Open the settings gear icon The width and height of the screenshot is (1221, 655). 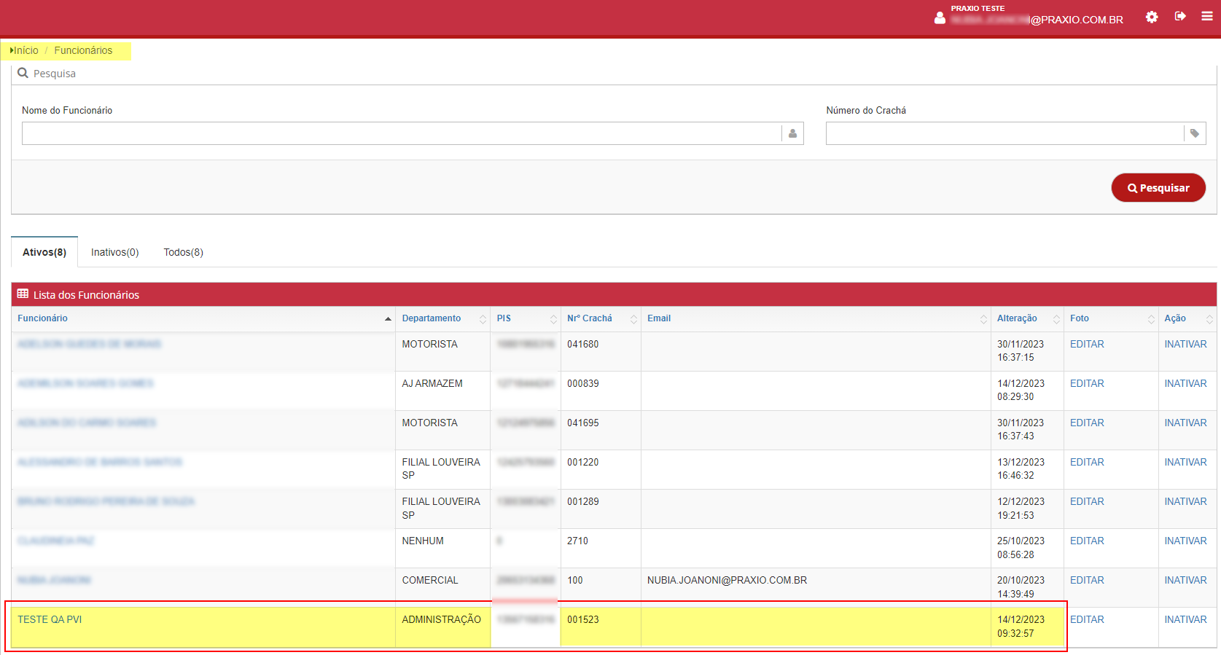(x=1152, y=17)
